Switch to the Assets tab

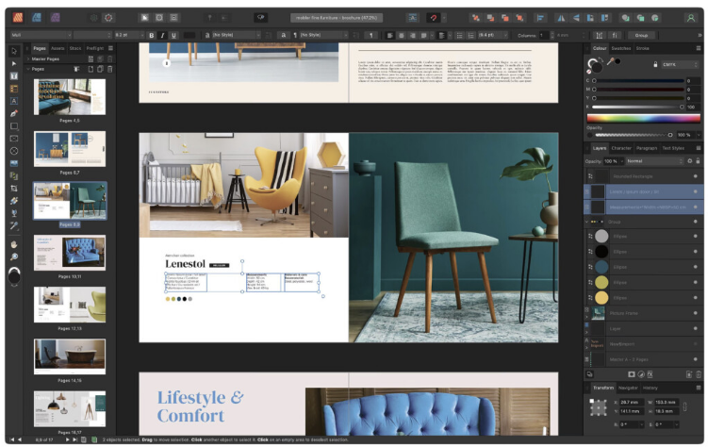58,47
